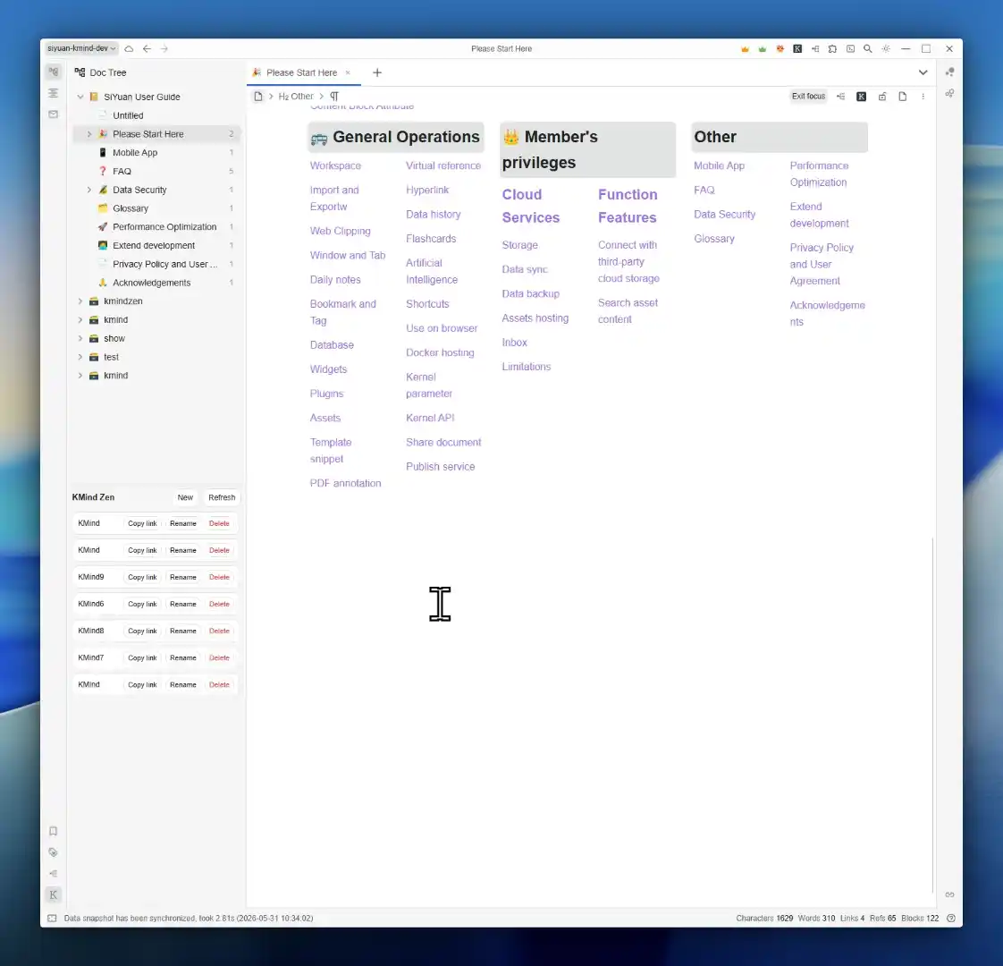Open the workspace siyuan-kmind-dev dropdown
The width and height of the screenshot is (1003, 966).
point(81,48)
